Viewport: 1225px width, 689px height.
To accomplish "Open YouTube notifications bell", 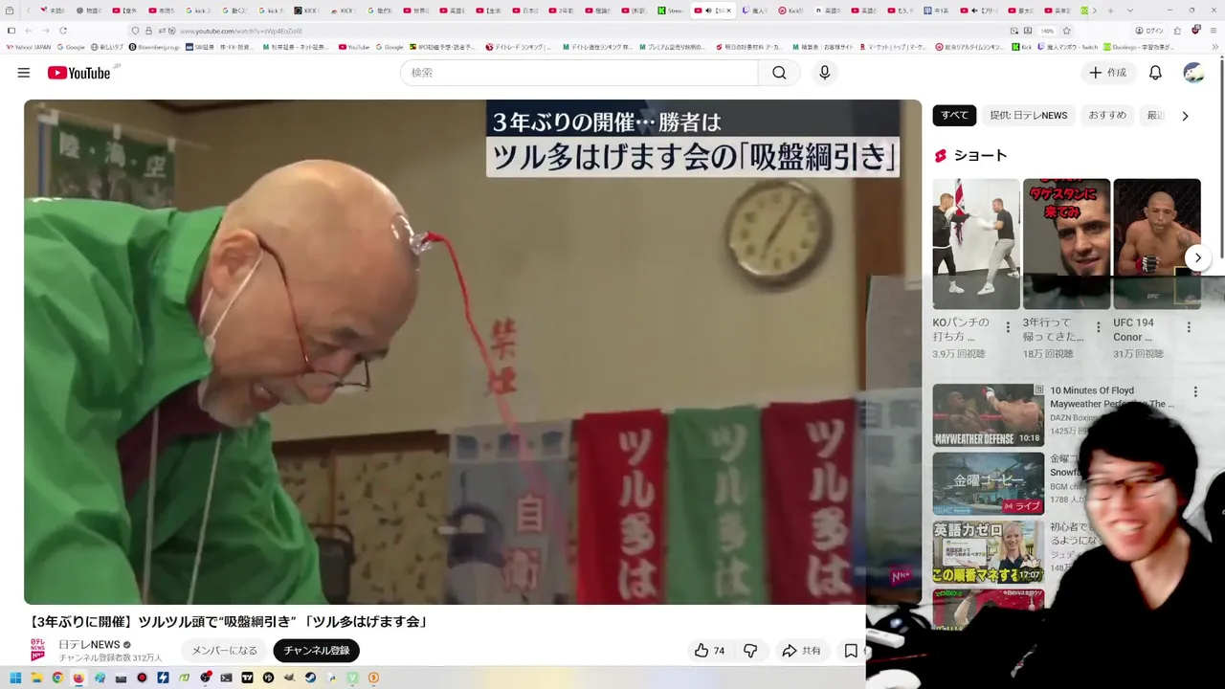I will point(1155,73).
